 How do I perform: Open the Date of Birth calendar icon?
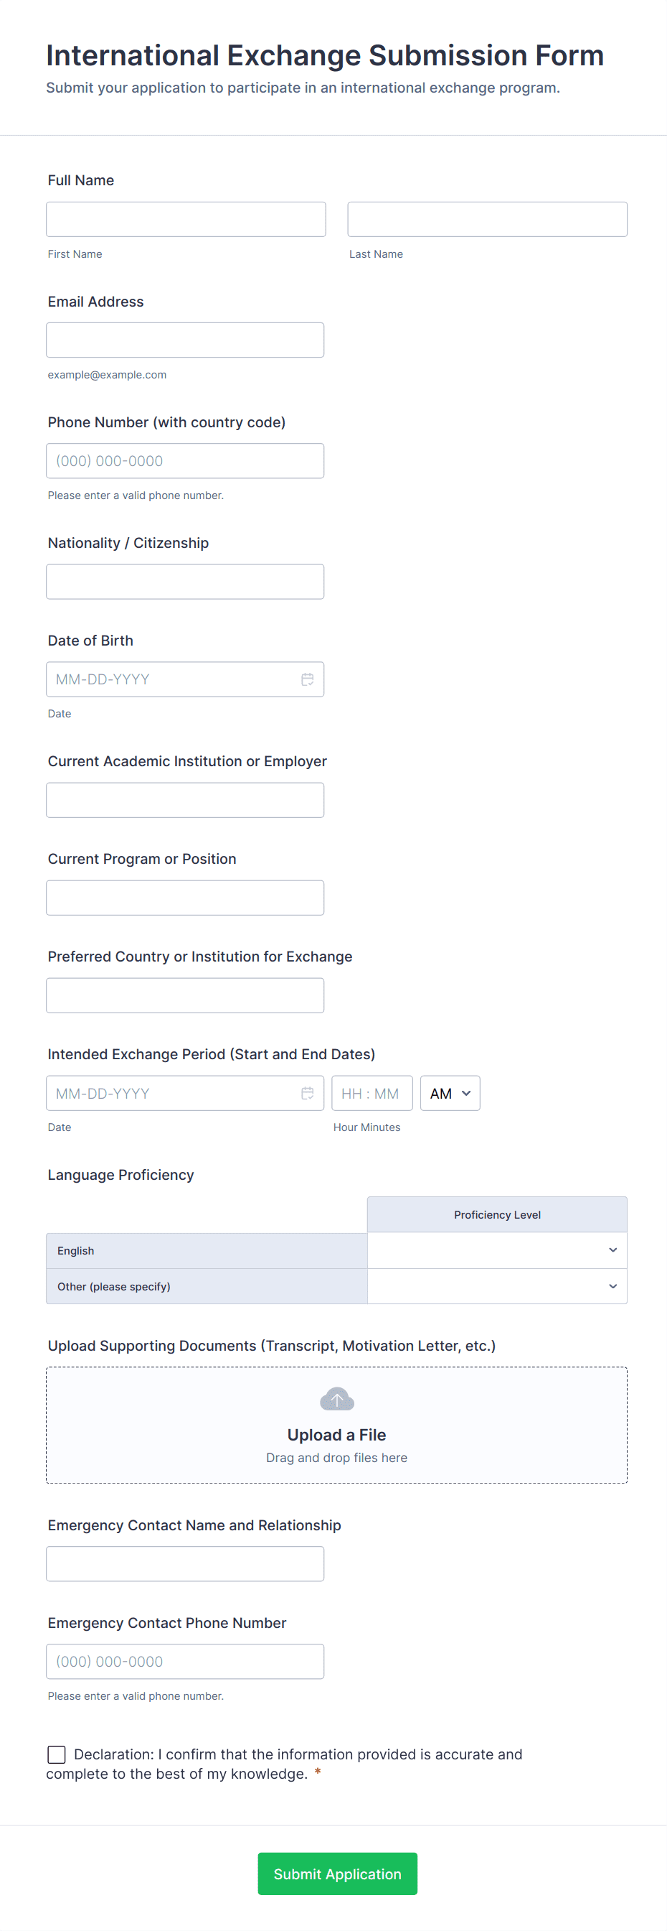click(x=307, y=679)
